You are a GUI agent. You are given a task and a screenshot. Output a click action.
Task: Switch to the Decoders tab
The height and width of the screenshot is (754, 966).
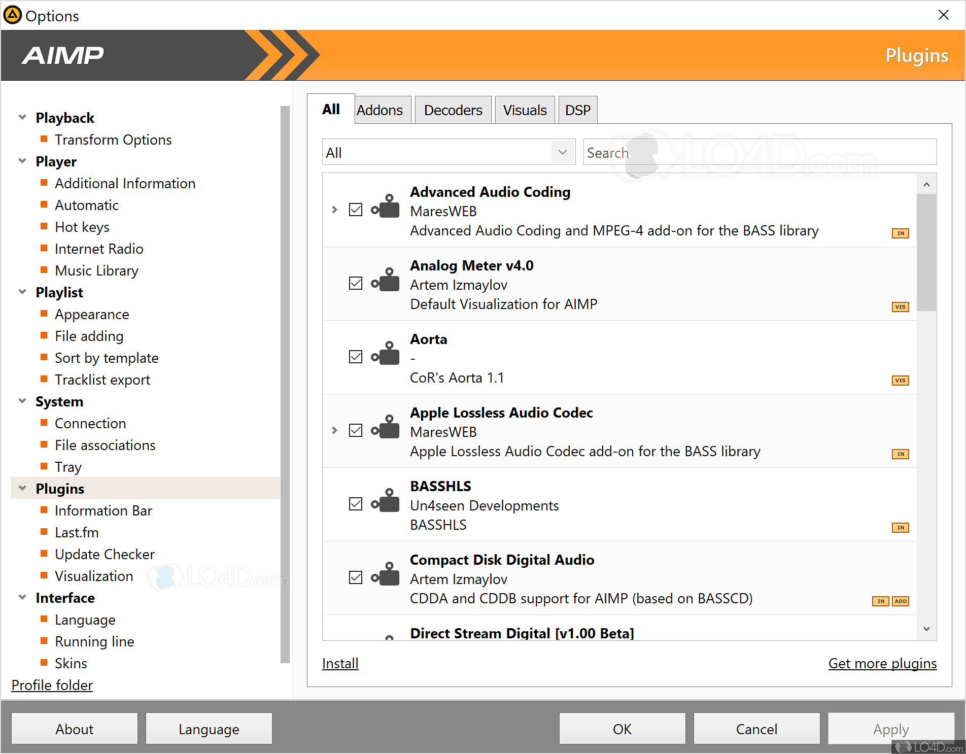point(453,110)
